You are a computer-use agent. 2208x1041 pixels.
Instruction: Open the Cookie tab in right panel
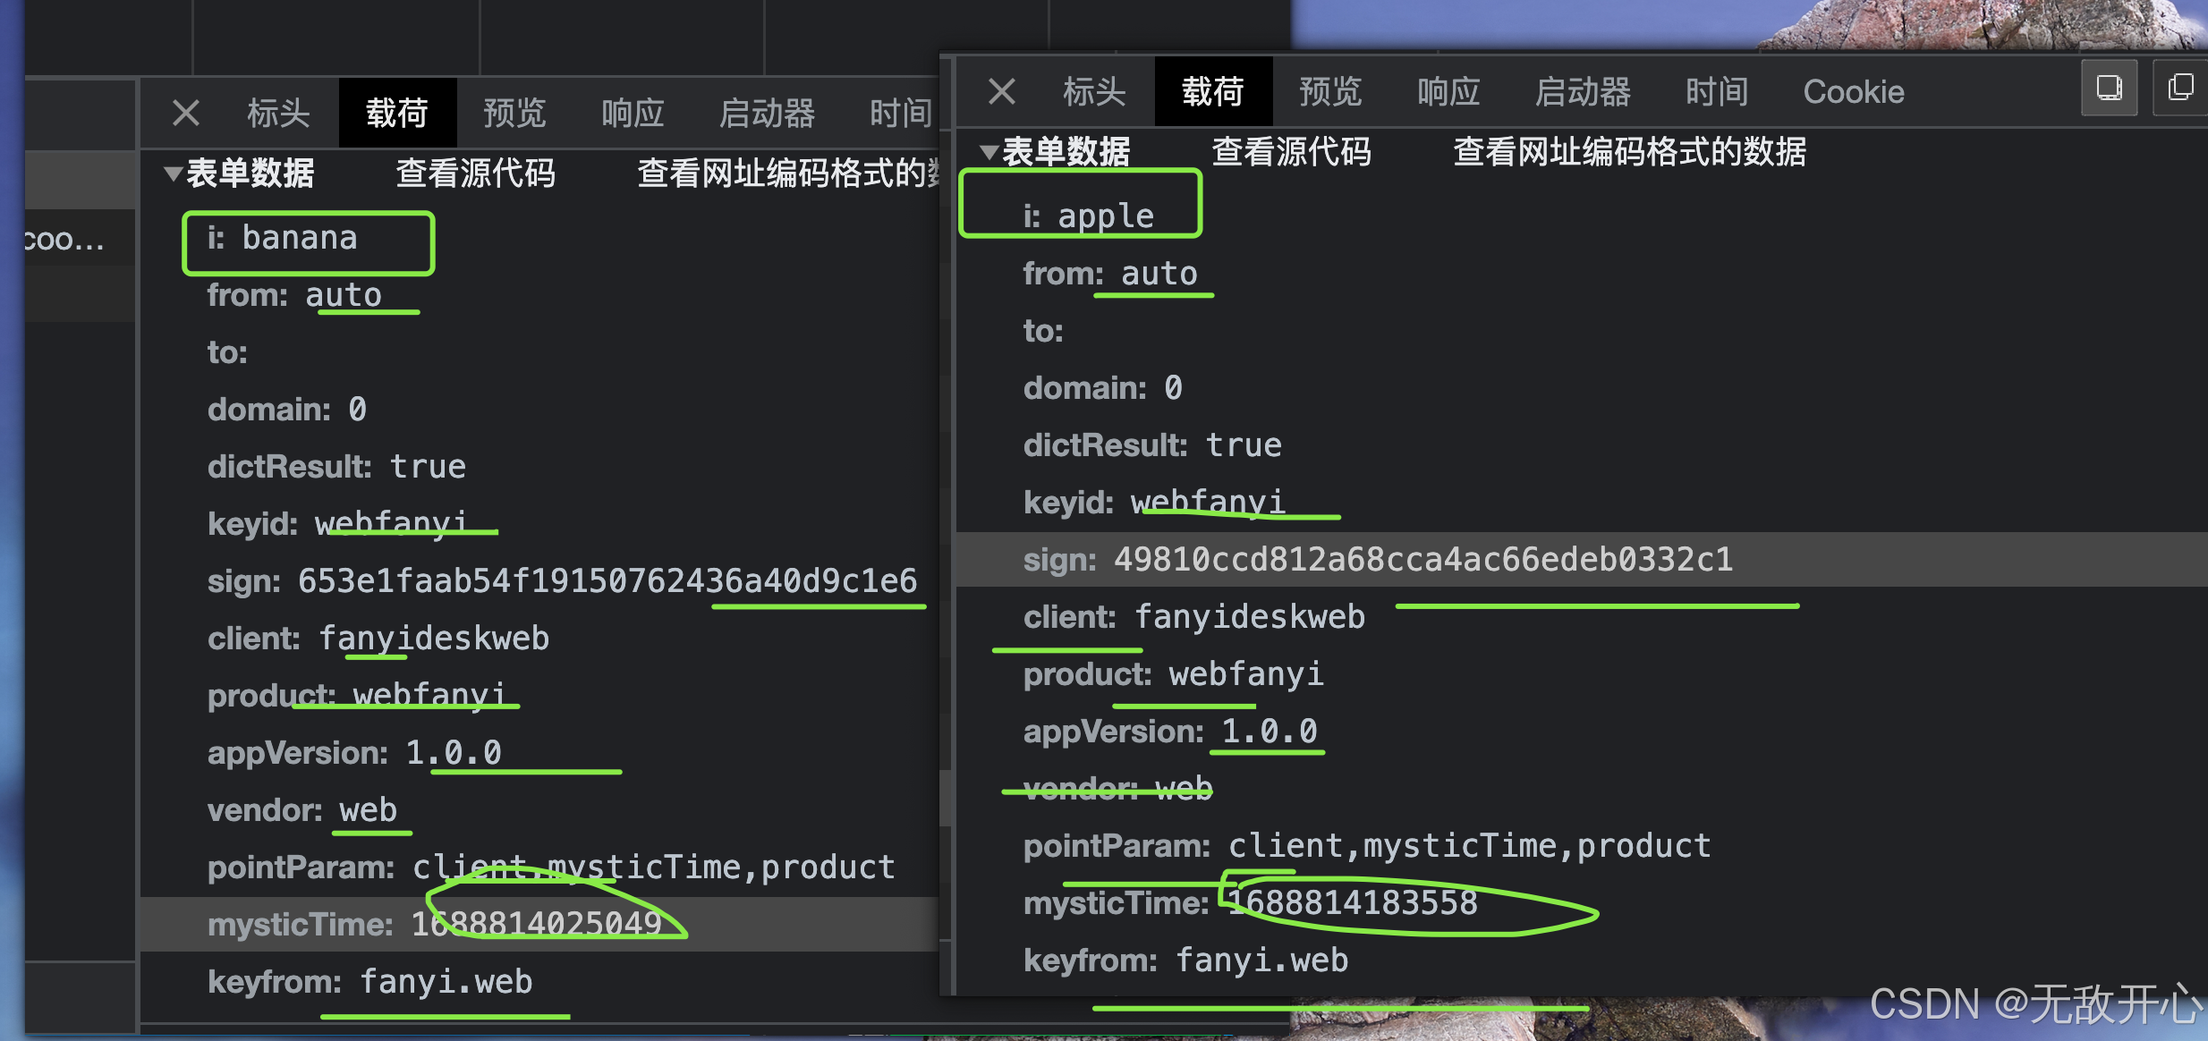coord(1854,91)
